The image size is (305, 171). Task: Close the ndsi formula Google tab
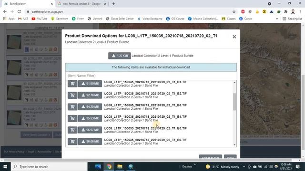(x=105, y=4)
